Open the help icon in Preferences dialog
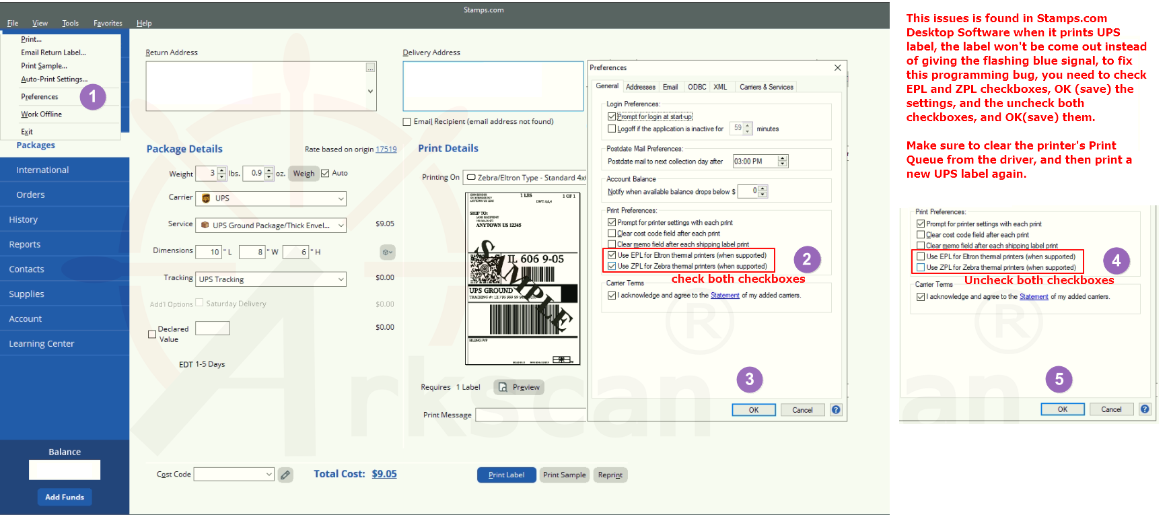Image resolution: width=1169 pixels, height=515 pixels. coord(836,409)
